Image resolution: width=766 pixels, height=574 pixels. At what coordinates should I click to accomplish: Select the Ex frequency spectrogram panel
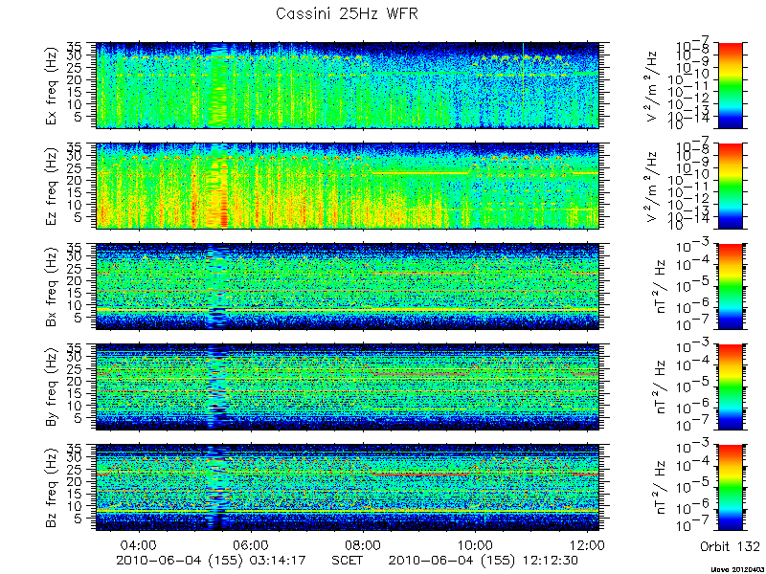point(348,85)
